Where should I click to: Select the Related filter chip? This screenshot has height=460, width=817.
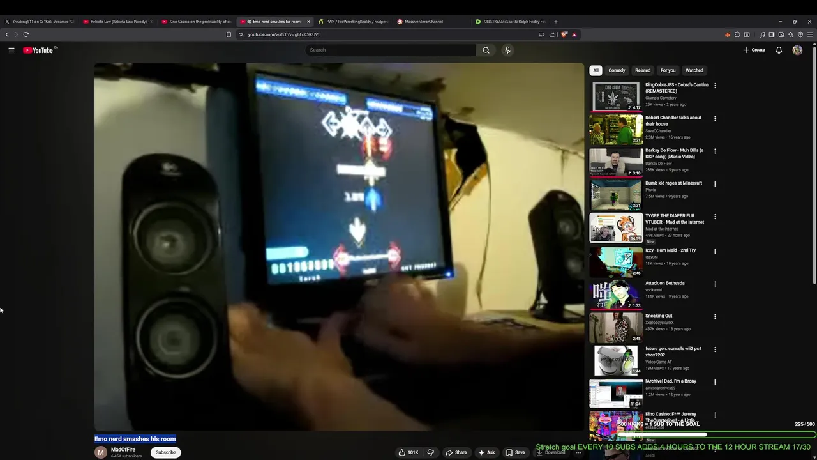pyautogui.click(x=643, y=70)
